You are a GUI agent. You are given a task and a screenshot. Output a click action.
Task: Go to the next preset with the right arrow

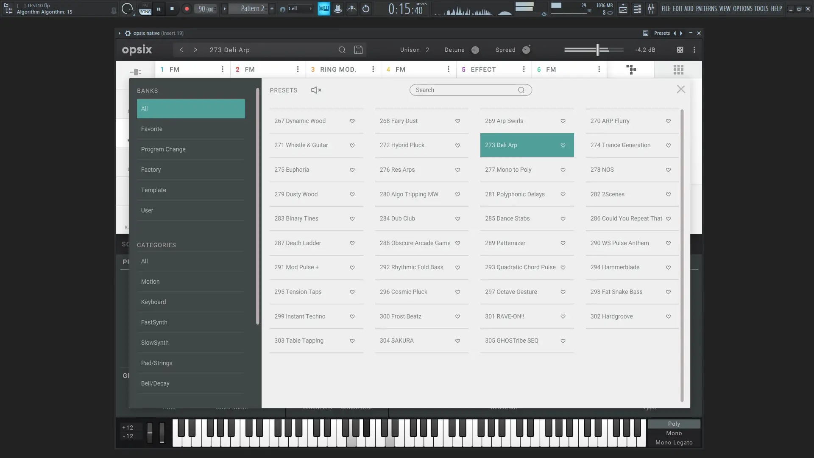click(195, 50)
